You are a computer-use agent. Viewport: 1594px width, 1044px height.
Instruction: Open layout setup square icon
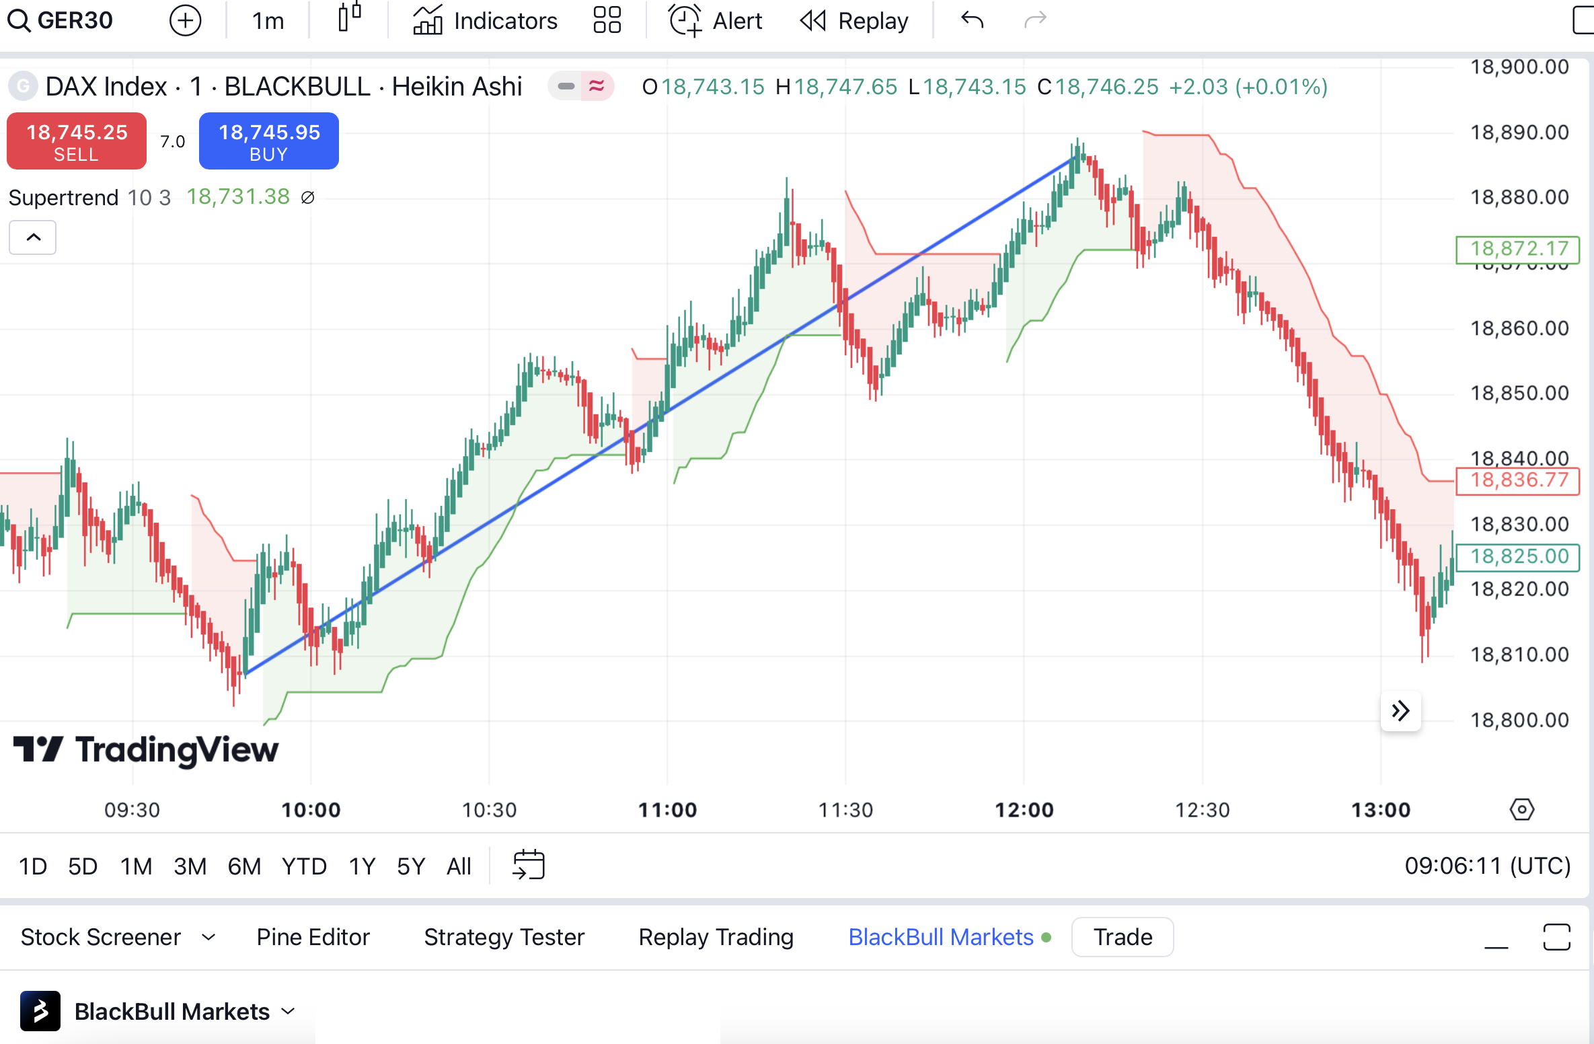pos(1583,20)
